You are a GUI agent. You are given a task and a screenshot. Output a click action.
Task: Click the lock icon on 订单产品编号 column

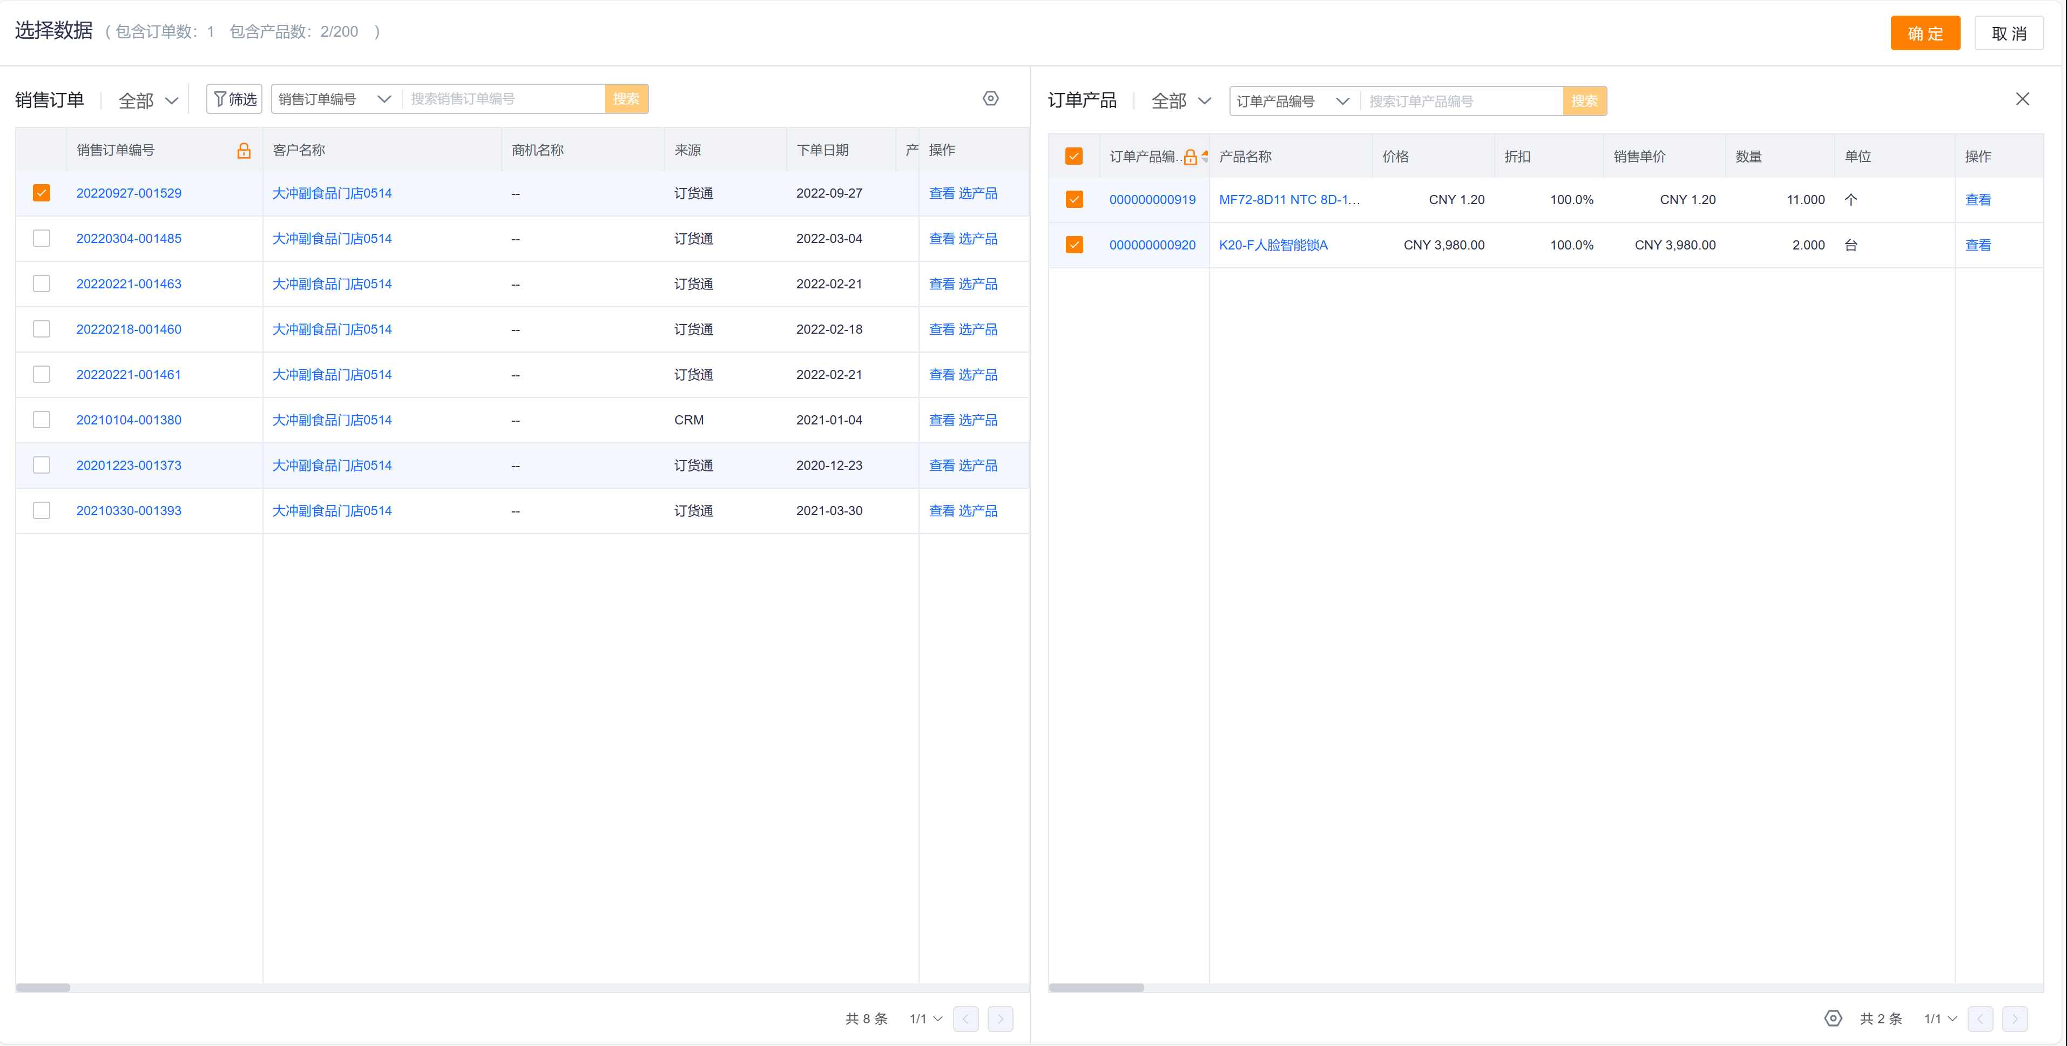[1190, 157]
